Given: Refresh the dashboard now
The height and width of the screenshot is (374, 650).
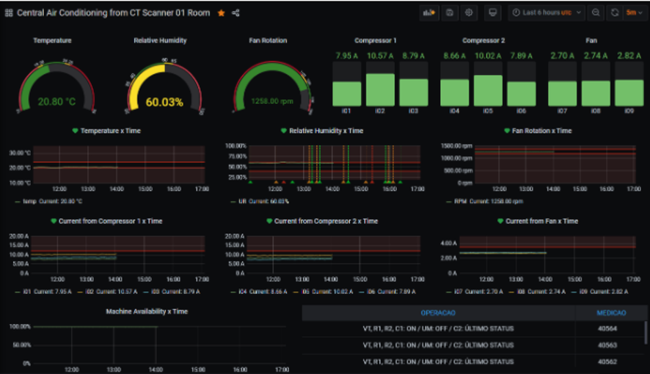Looking at the screenshot, I should [615, 12].
